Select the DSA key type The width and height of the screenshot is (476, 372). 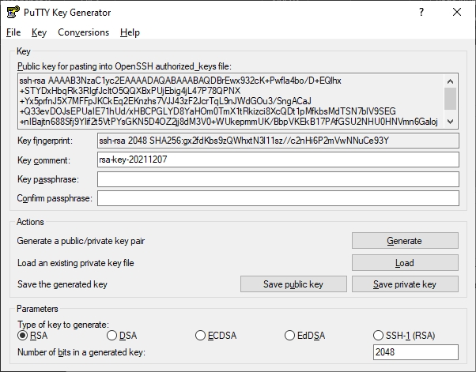111,336
